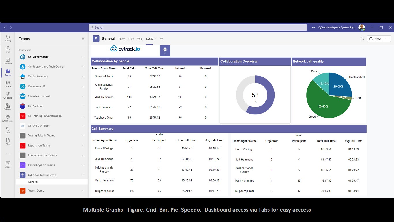This screenshot has height=222, width=394.
Task: Click the Total Talk Time header in Collaboration table
Action: (155, 69)
